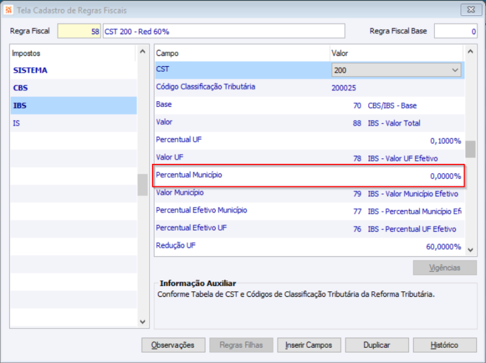Click the 'IBS - Valor UF Efetivo' value
The width and height of the screenshot is (486, 363).
tap(403, 158)
